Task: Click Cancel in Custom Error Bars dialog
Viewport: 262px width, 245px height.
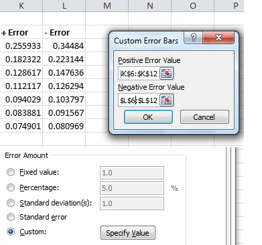Action: [x=204, y=116]
